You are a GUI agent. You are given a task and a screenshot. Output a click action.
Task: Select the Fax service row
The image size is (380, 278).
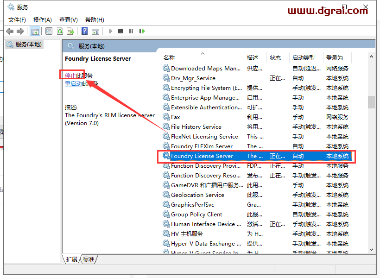click(257, 117)
